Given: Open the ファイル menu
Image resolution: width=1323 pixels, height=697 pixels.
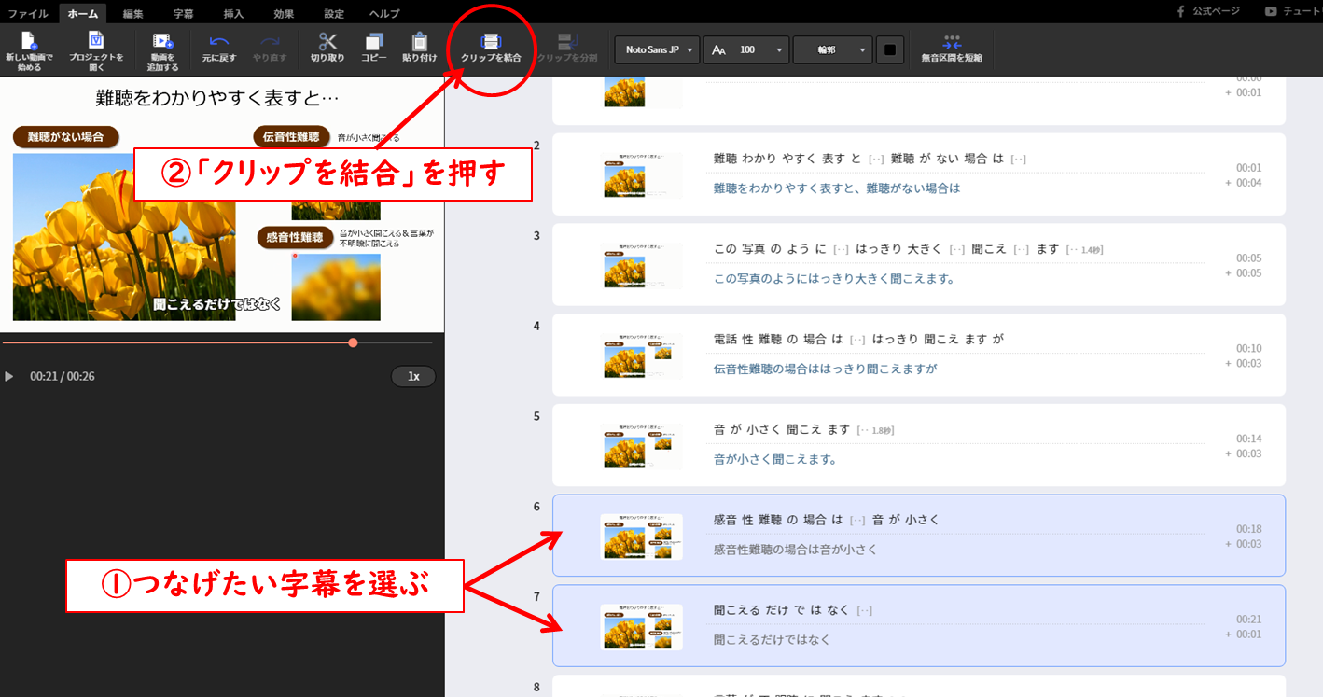Looking at the screenshot, I should click(x=28, y=13).
